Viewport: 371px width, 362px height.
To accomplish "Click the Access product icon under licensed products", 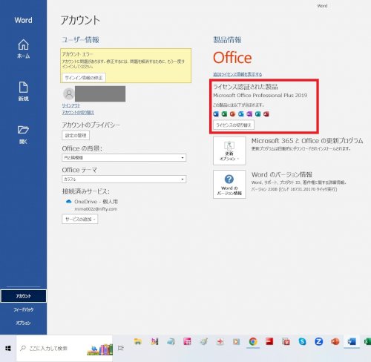I will (266, 113).
